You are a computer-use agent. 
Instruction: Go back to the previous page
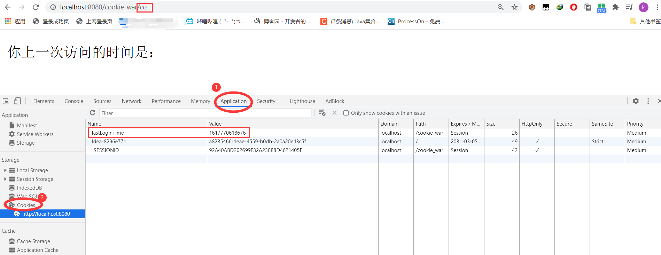point(8,7)
